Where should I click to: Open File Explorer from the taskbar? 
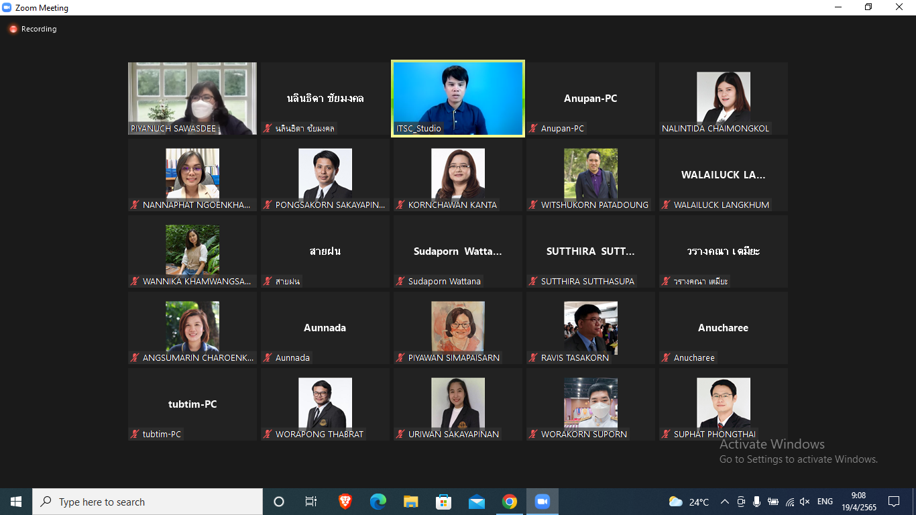click(411, 502)
